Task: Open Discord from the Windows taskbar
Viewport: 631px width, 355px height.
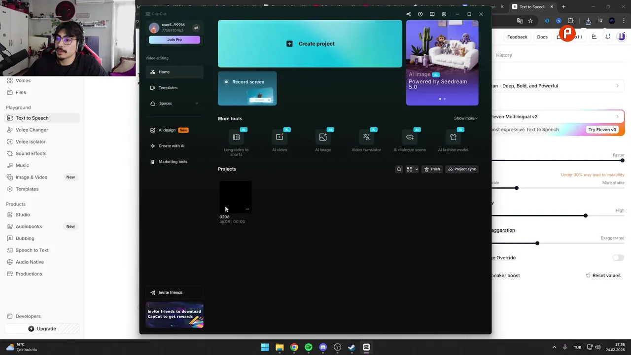Action: (323, 347)
